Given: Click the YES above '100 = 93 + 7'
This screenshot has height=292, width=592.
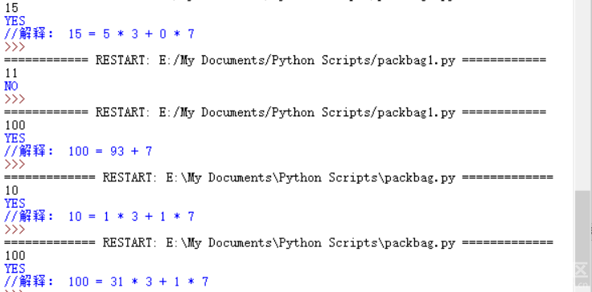Looking at the screenshot, I should tap(14, 138).
